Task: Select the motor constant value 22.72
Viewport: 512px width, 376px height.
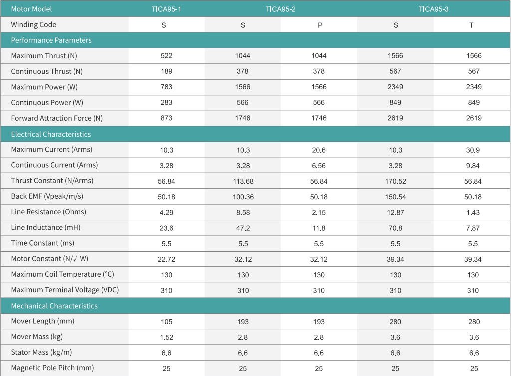Action: 166,260
